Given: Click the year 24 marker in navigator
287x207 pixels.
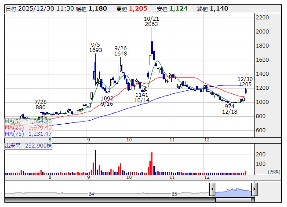Looking at the screenshot, I should (91, 194).
